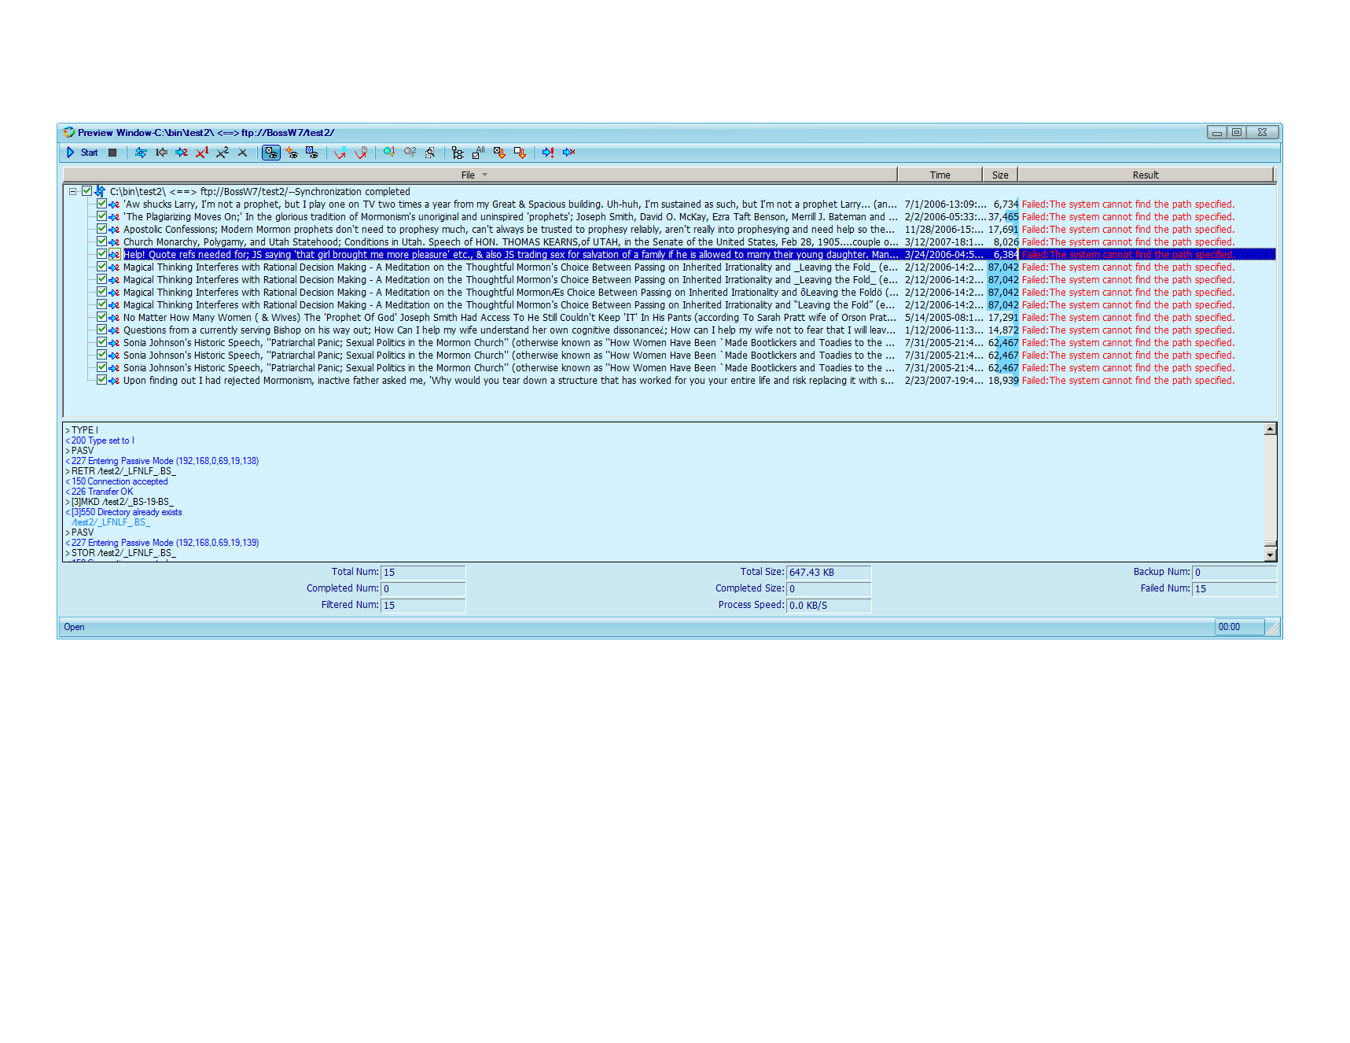Click the Backup Num field
1350x1043 pixels.
(1234, 572)
